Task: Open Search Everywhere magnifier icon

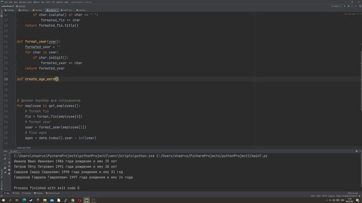Action: point(360,6)
